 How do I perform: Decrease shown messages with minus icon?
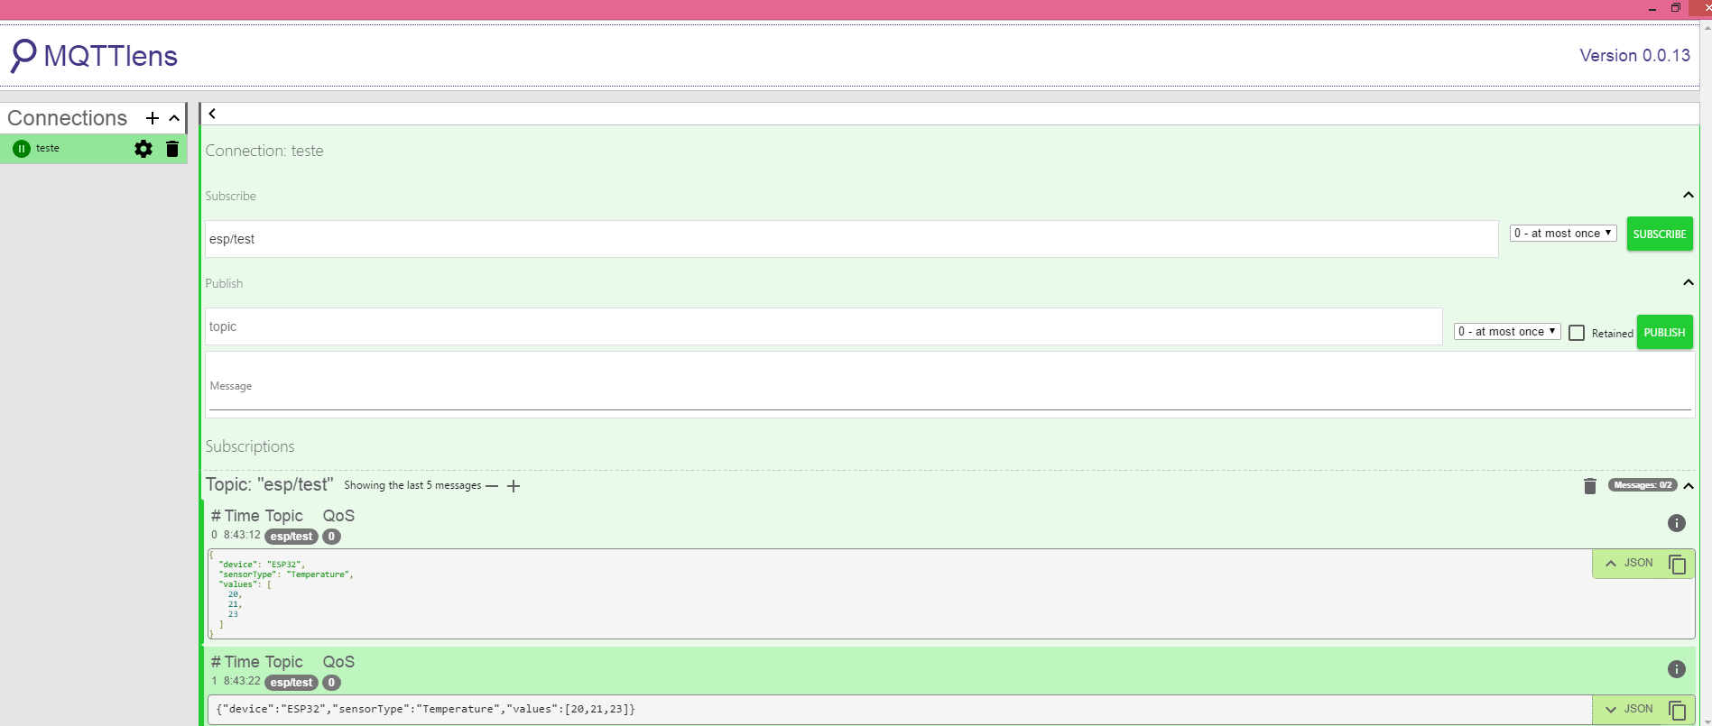pyautogui.click(x=492, y=486)
